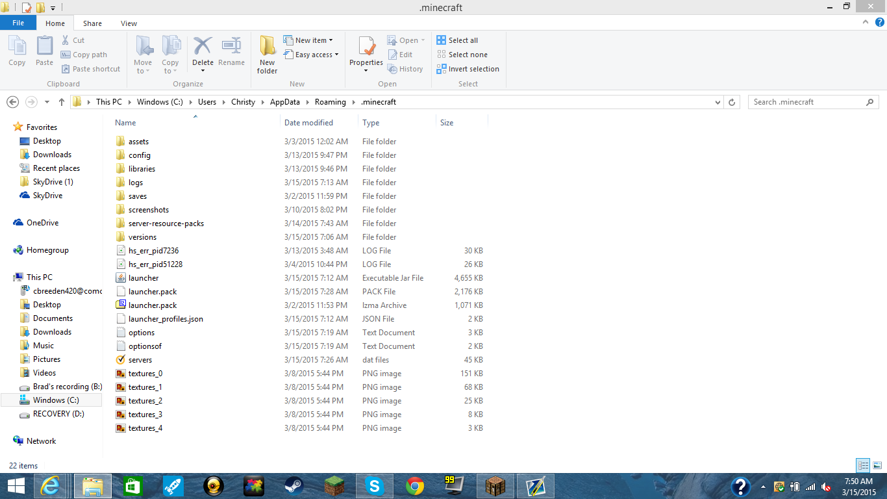Open the Easy access dropdown

tap(312, 55)
